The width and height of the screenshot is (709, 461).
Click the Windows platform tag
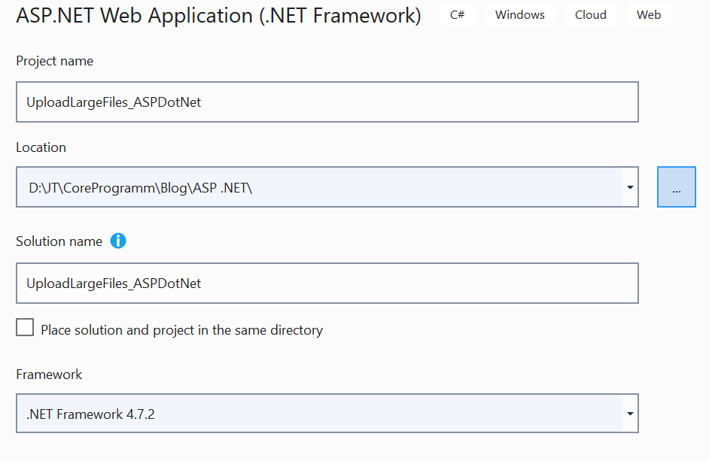click(x=519, y=15)
